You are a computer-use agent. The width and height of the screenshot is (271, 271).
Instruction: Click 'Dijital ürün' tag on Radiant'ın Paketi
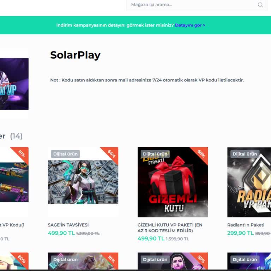click(245, 154)
